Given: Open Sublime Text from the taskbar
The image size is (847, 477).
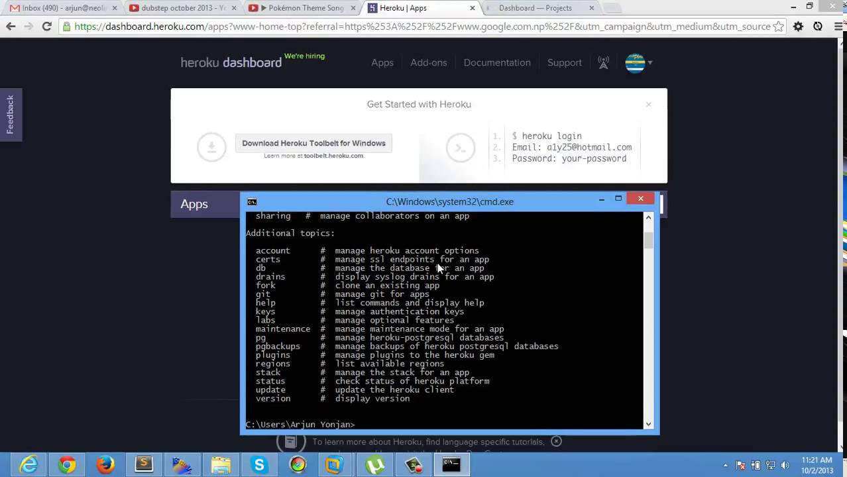Looking at the screenshot, I should click(x=144, y=465).
